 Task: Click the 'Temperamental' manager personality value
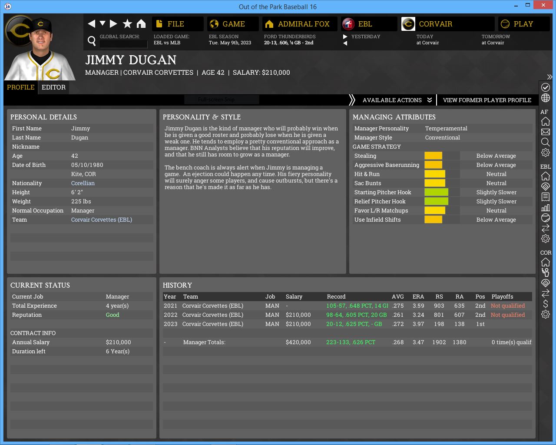tap(446, 129)
